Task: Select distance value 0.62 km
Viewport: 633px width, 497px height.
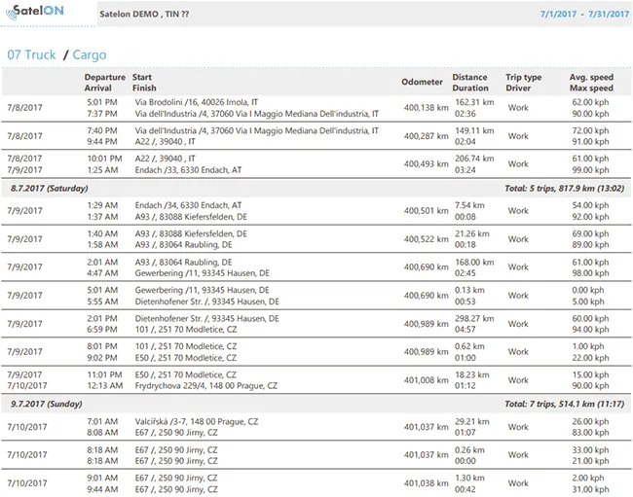Action: pyautogui.click(x=469, y=346)
